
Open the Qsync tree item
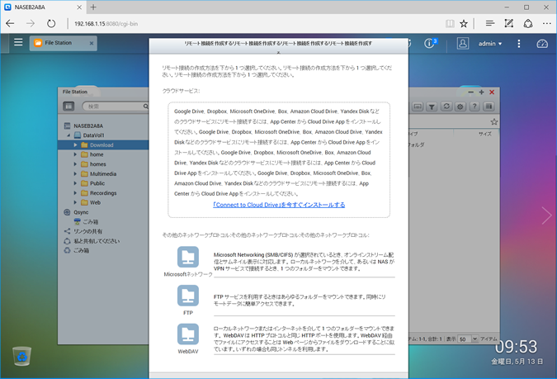tap(81, 212)
